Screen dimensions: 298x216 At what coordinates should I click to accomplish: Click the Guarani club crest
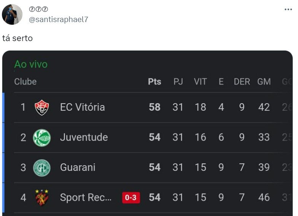click(42, 168)
